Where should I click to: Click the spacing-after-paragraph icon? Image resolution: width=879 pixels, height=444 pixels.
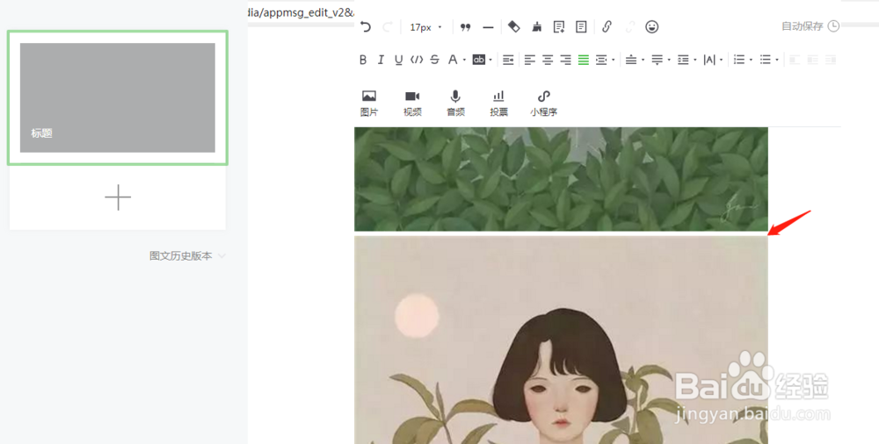[657, 60]
